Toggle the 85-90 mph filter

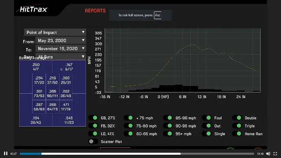point(168,118)
